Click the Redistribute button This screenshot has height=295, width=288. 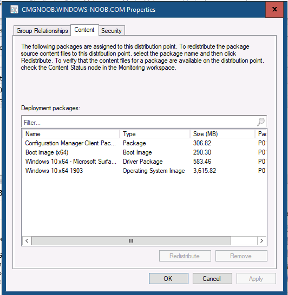click(185, 256)
